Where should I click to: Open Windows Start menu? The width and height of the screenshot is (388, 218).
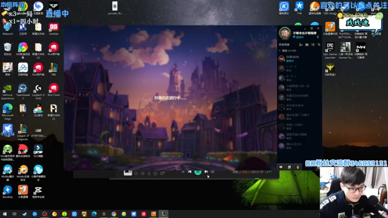click(4, 214)
